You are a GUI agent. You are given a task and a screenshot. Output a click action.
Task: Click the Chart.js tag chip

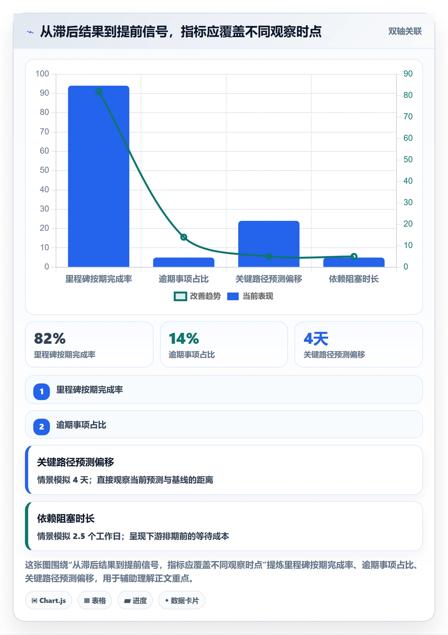coord(49,600)
